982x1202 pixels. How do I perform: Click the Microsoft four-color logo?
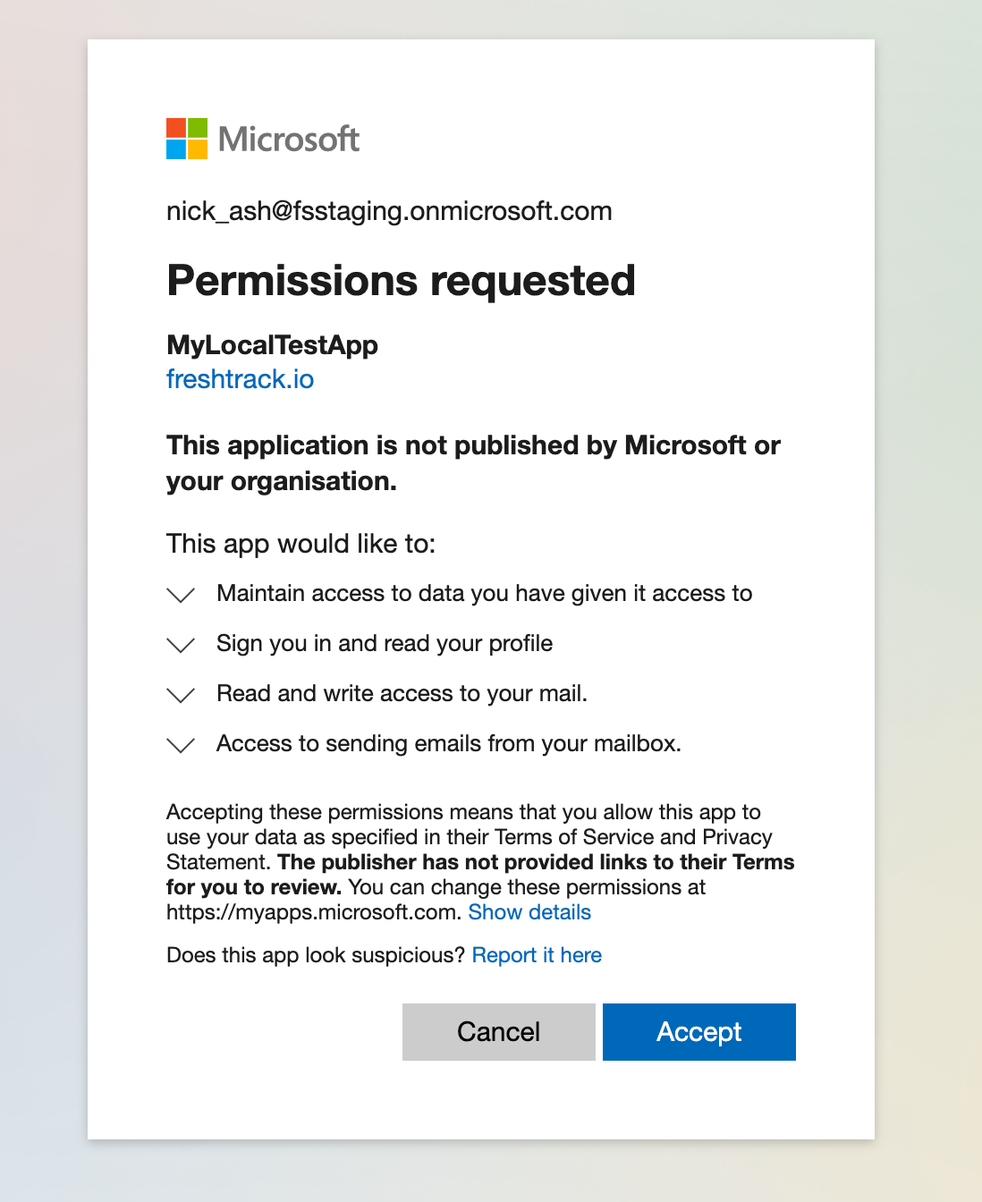pos(187,139)
